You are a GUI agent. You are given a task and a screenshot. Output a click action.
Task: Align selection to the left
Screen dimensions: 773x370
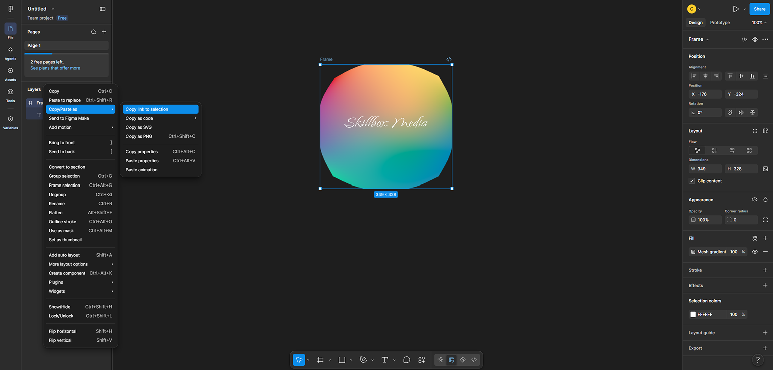pyautogui.click(x=694, y=76)
